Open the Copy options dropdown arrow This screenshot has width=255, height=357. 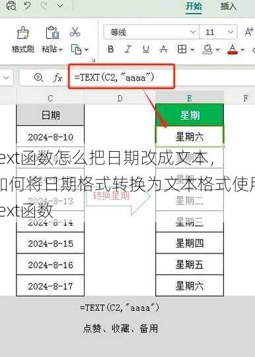[87, 49]
